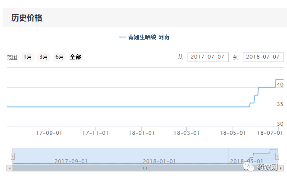This screenshot has height=180, width=287.
Task: Click the 40 y-axis value
Action: click(280, 85)
